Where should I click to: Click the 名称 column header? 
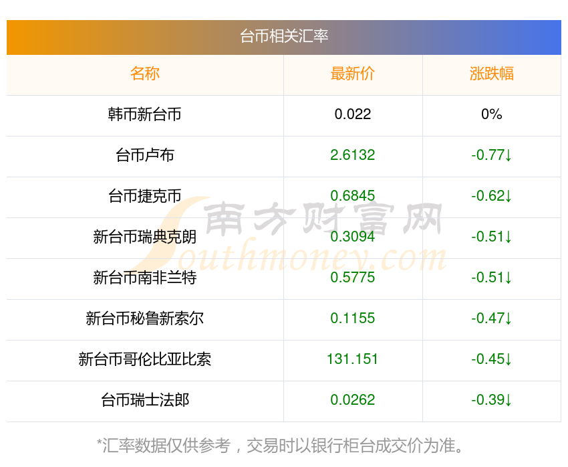click(145, 74)
